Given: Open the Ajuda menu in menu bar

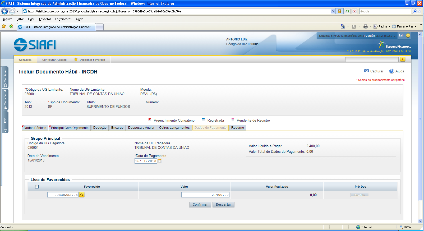Looking at the screenshot, I should (x=79, y=19).
